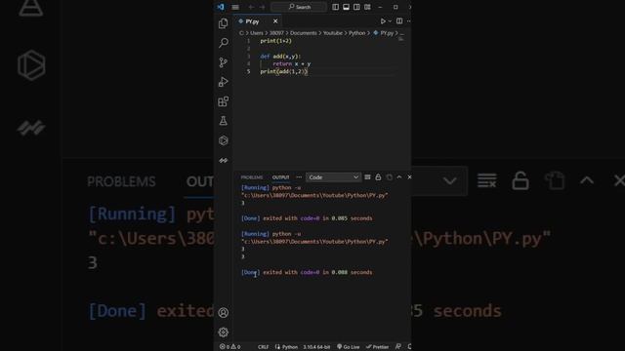Screen dimensions: 625x351
Task: Open the Testing flask view
Action: point(224,121)
